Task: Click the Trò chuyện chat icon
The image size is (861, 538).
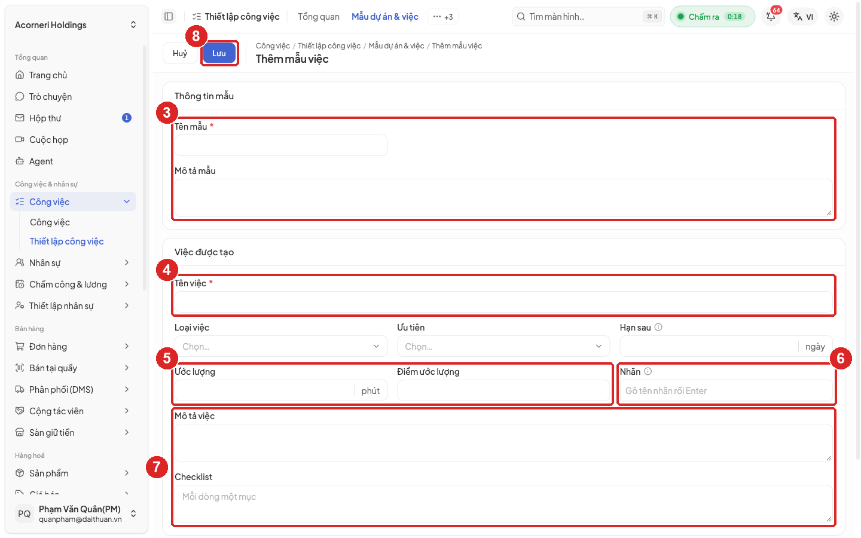Action: (20, 97)
